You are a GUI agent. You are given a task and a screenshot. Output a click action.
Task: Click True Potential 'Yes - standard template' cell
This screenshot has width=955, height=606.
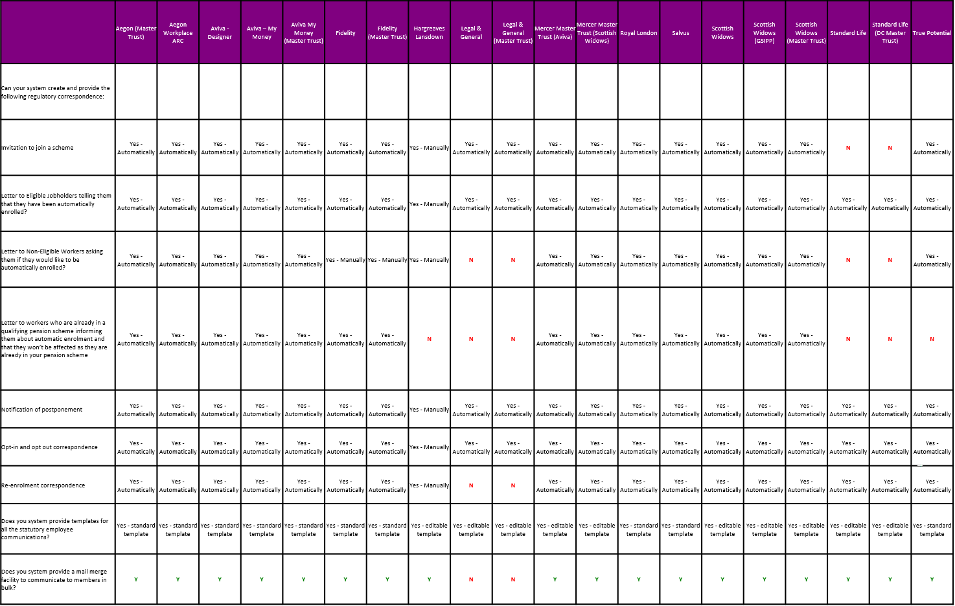pos(932,530)
